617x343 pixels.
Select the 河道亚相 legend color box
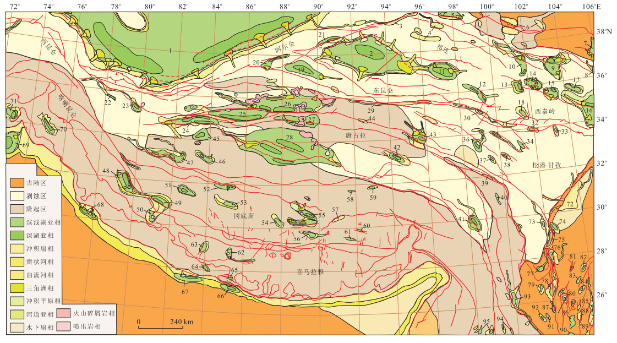pos(17,314)
